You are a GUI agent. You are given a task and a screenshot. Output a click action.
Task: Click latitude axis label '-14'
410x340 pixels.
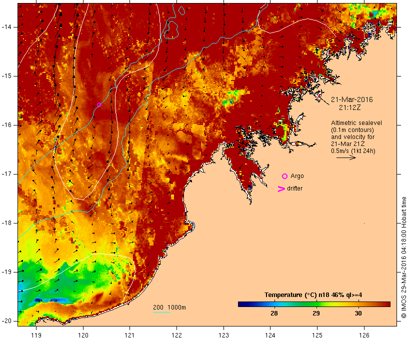tap(6, 27)
